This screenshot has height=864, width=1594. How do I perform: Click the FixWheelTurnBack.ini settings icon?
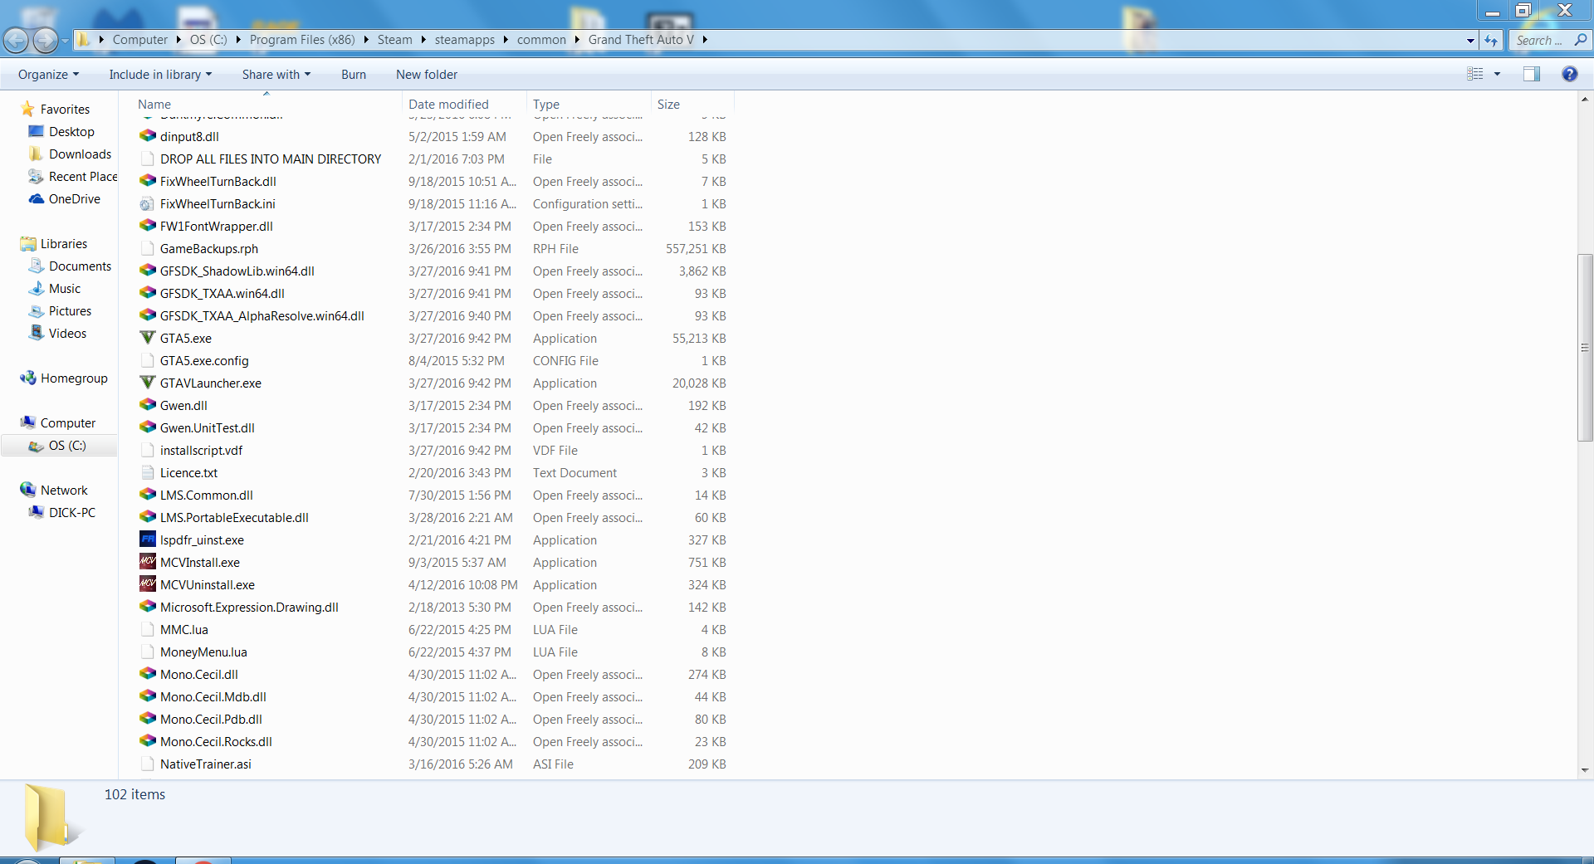(148, 203)
